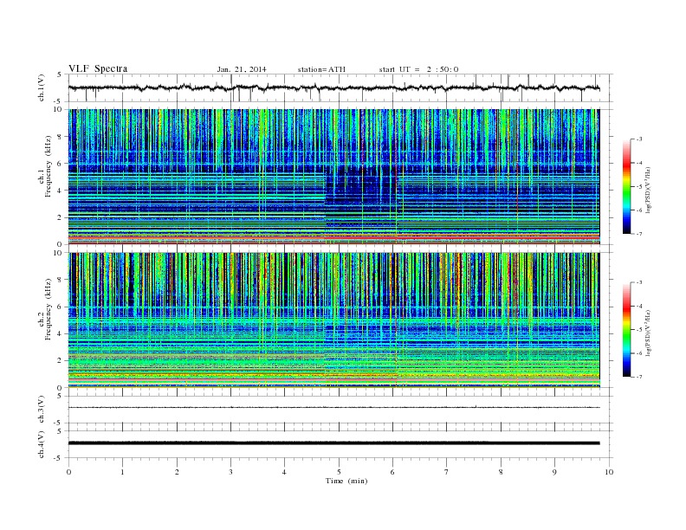
Task: Click inside the ch.1 spectrogram panel
Action: click(x=334, y=177)
